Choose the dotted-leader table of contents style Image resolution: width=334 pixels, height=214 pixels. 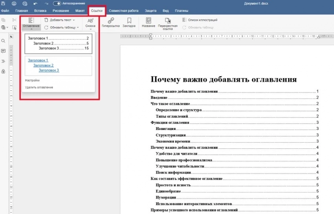tap(58, 43)
